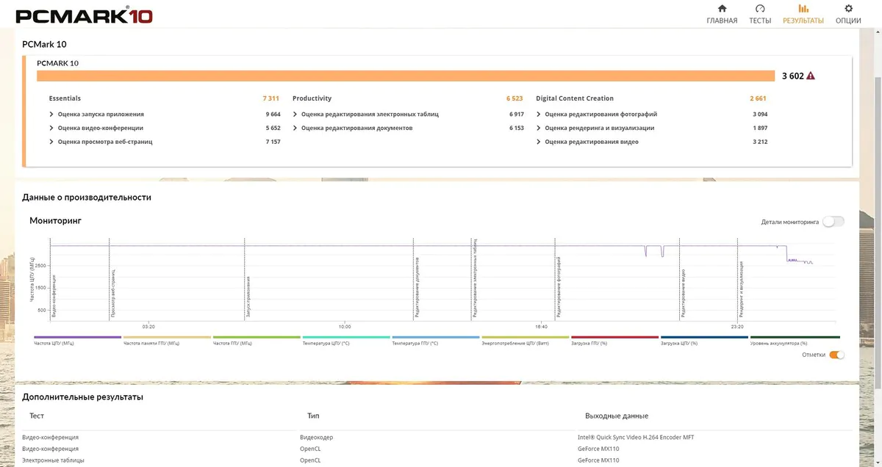The width and height of the screenshot is (882, 467).
Task: Click the Частота ЦПУ (МГц) y-axis label
Action: 32,279
